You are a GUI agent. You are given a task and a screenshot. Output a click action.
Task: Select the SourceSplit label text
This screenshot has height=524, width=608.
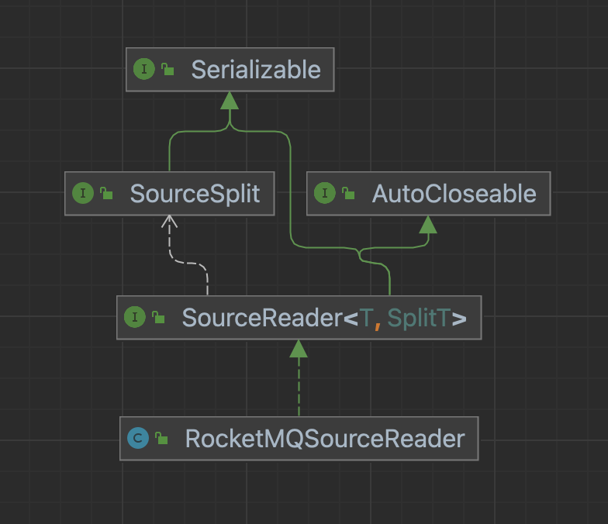pyautogui.click(x=195, y=194)
